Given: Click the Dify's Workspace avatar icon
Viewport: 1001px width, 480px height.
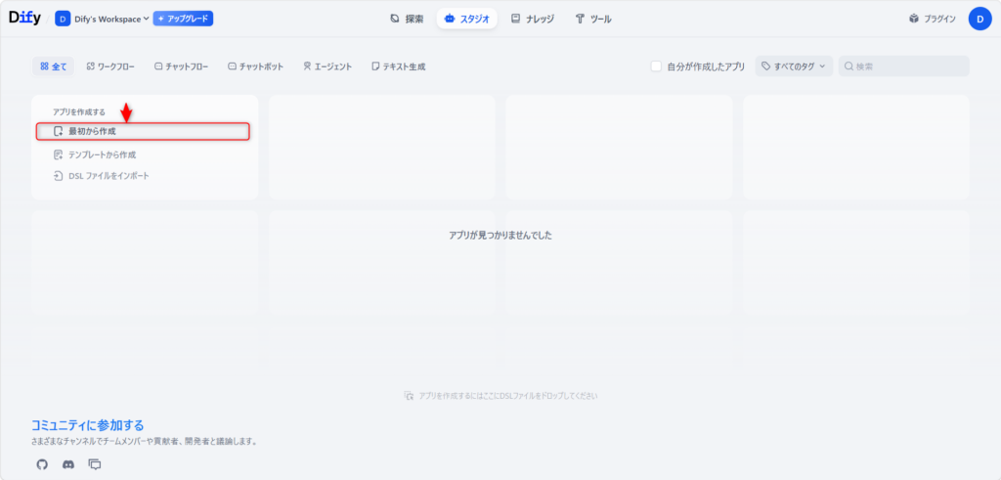Looking at the screenshot, I should [63, 19].
